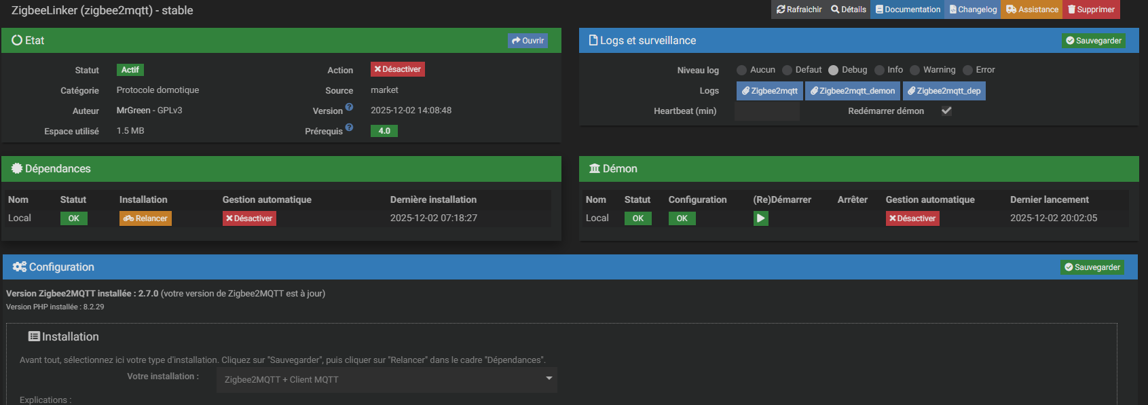The width and height of the screenshot is (1148, 405).
Task: Click Désactiver in the Démon row
Action: [912, 218]
